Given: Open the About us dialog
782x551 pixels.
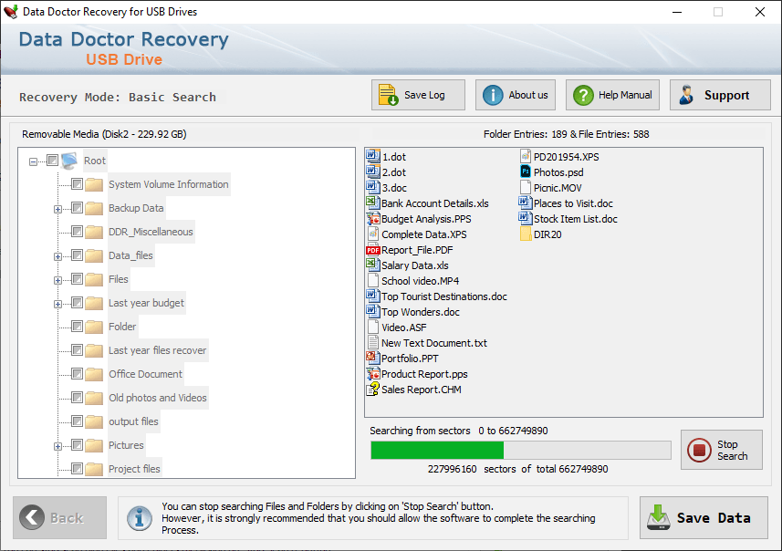Looking at the screenshot, I should [516, 95].
